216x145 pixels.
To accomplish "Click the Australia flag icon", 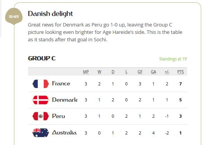I will tap(40, 133).
